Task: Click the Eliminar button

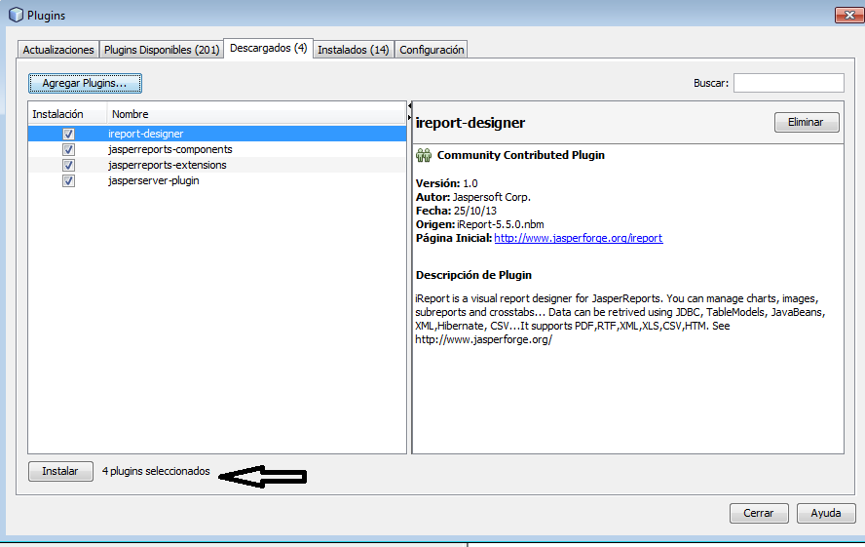Action: (807, 122)
